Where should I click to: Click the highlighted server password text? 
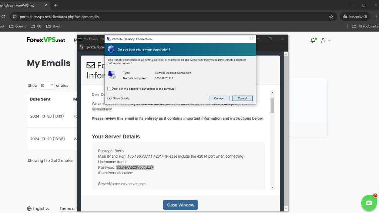click(x=135, y=167)
